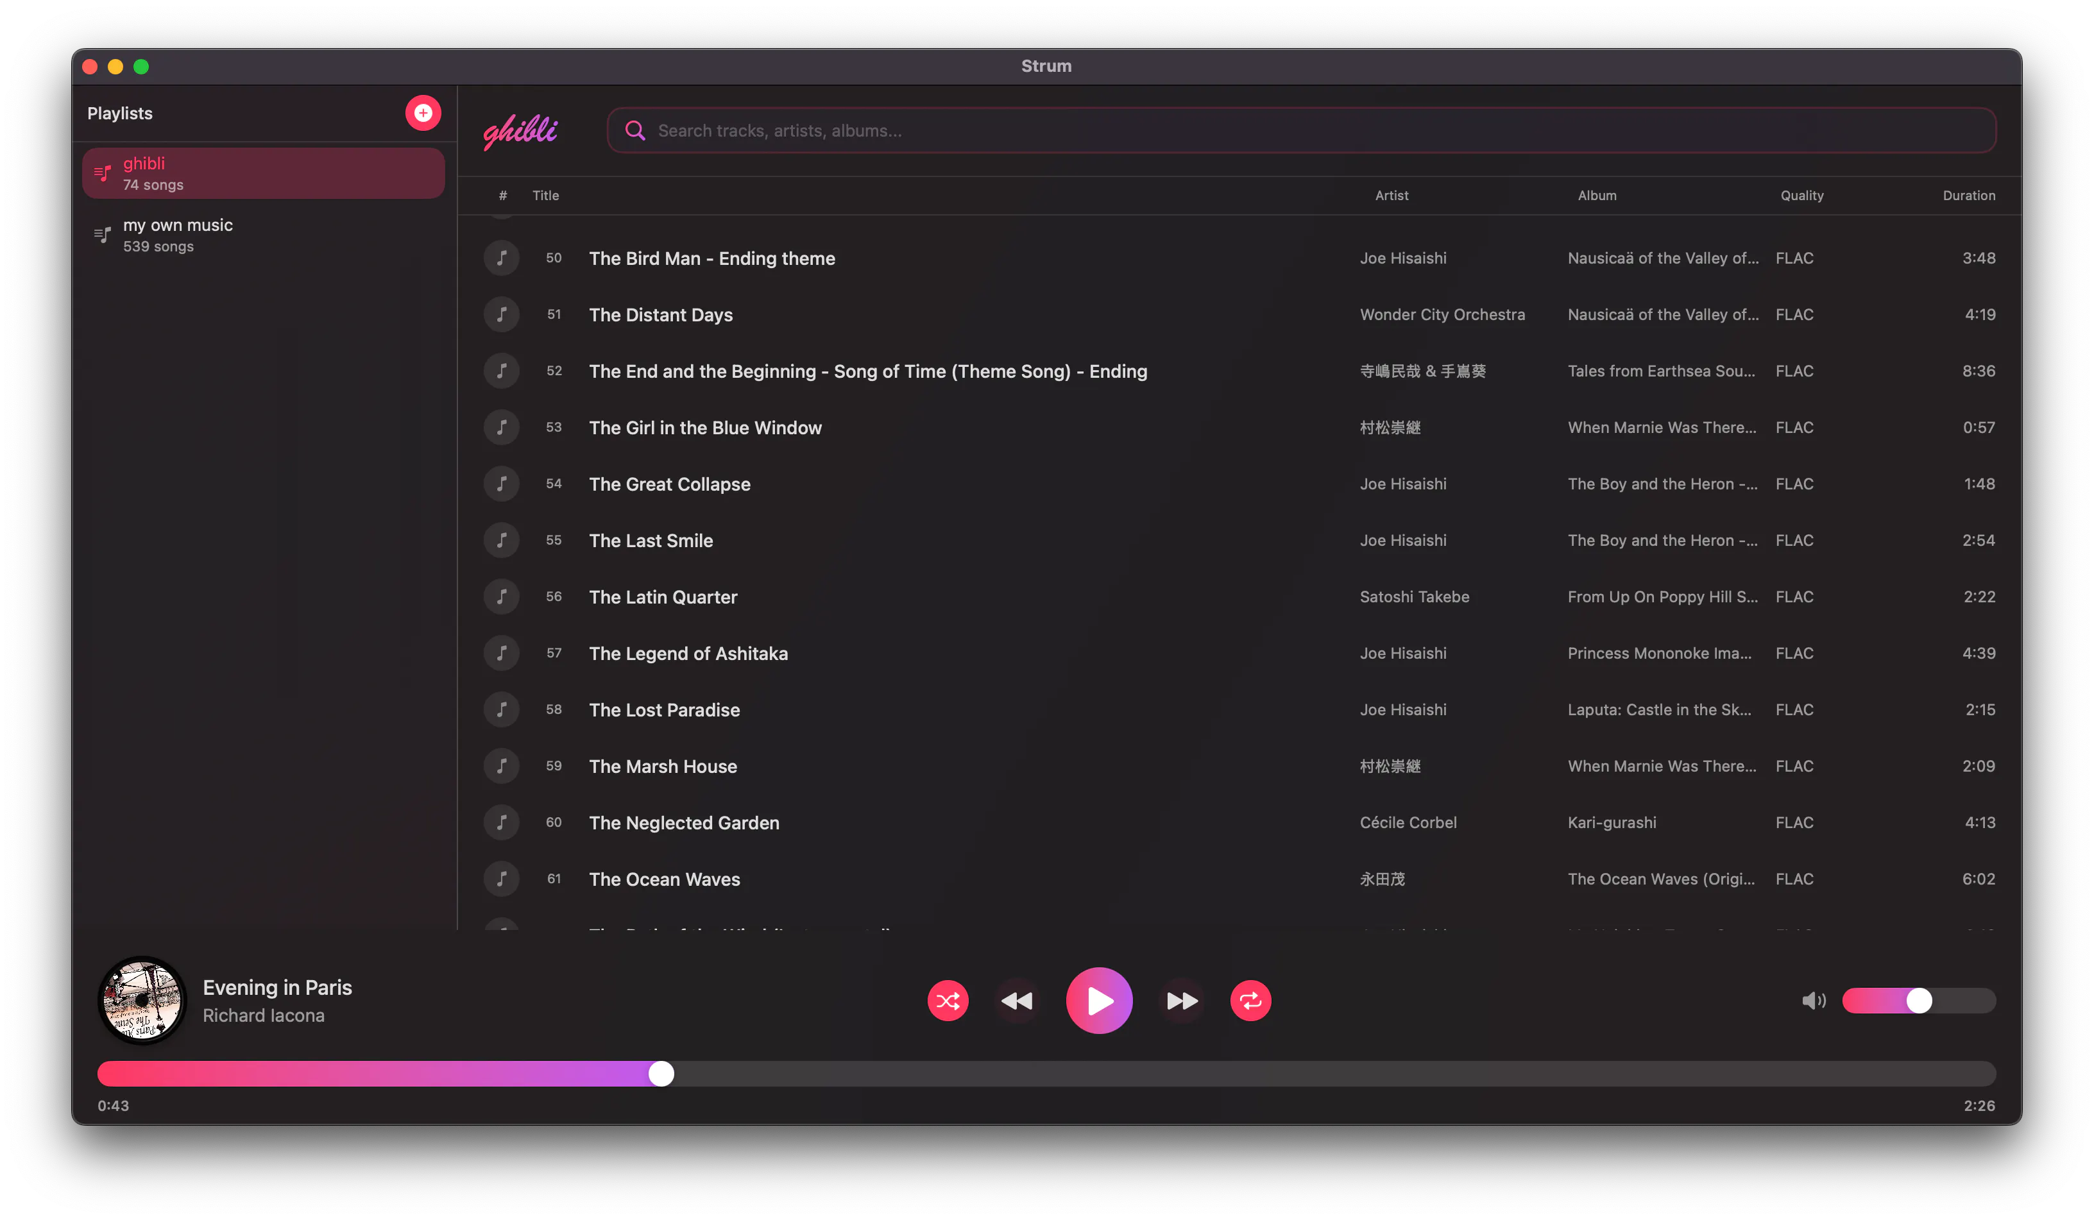
Task: Add a new playlist with plus button
Action: (423, 113)
